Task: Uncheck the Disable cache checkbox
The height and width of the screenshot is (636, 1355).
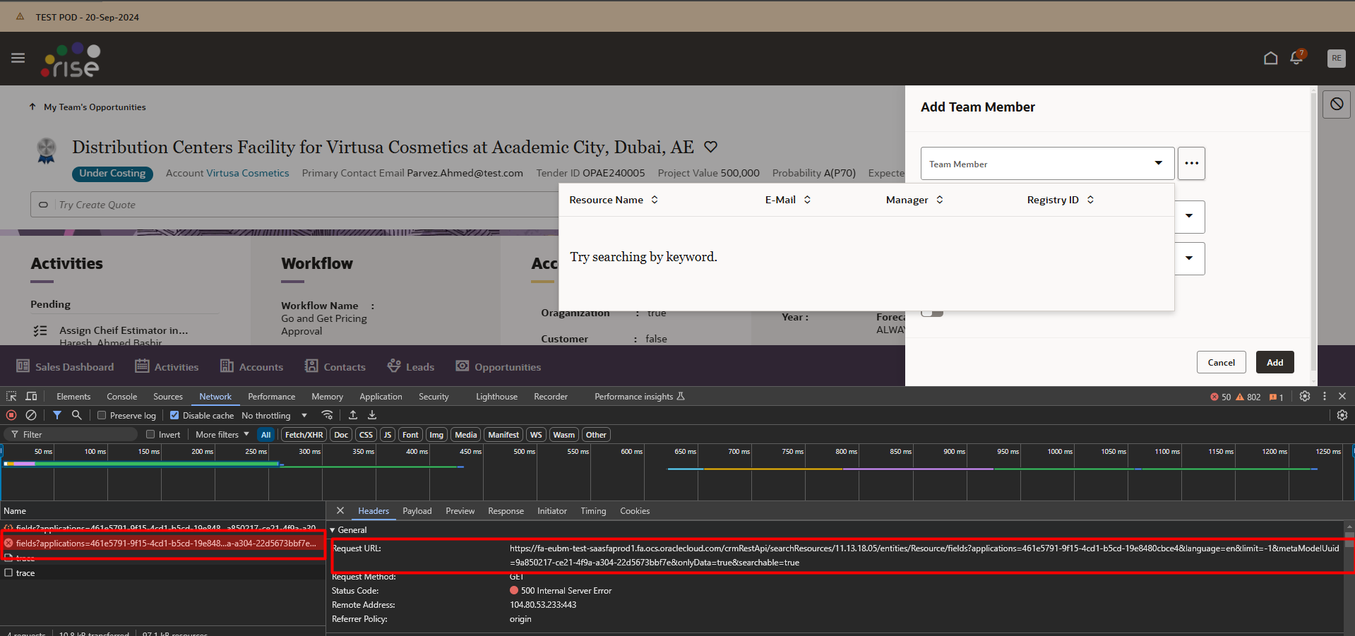Action: 174,416
